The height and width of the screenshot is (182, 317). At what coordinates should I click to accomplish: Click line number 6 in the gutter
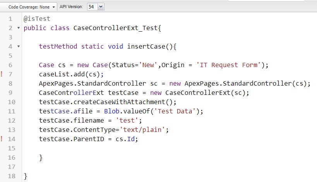(10, 65)
